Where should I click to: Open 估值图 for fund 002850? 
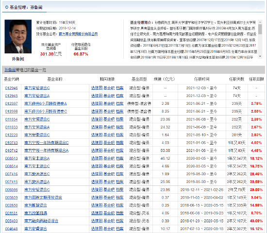[97, 205]
